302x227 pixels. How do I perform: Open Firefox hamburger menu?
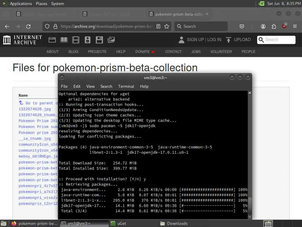click(x=295, y=26)
